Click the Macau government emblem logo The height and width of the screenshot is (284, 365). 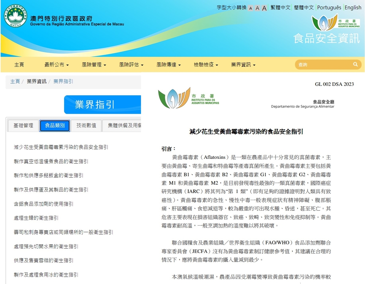pos(15,16)
